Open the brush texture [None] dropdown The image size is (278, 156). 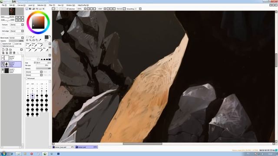(x=34, y=75)
